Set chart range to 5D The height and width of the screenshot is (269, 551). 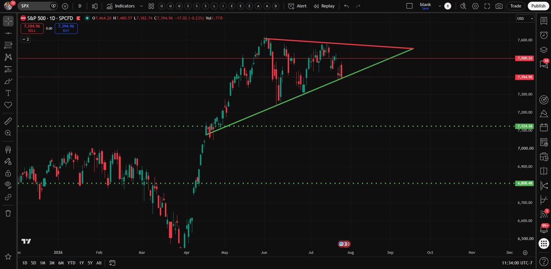(34, 263)
